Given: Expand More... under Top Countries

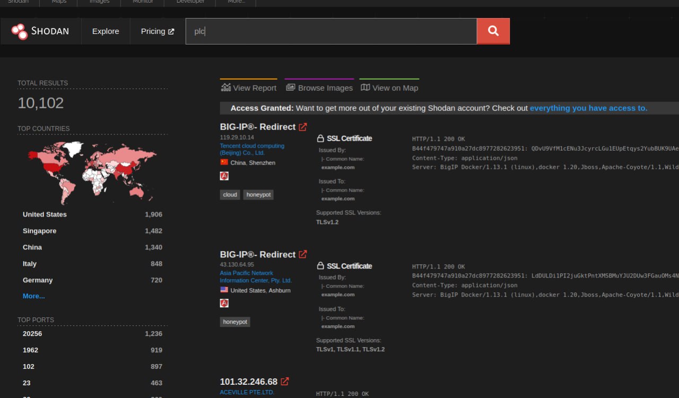Looking at the screenshot, I should click(34, 296).
